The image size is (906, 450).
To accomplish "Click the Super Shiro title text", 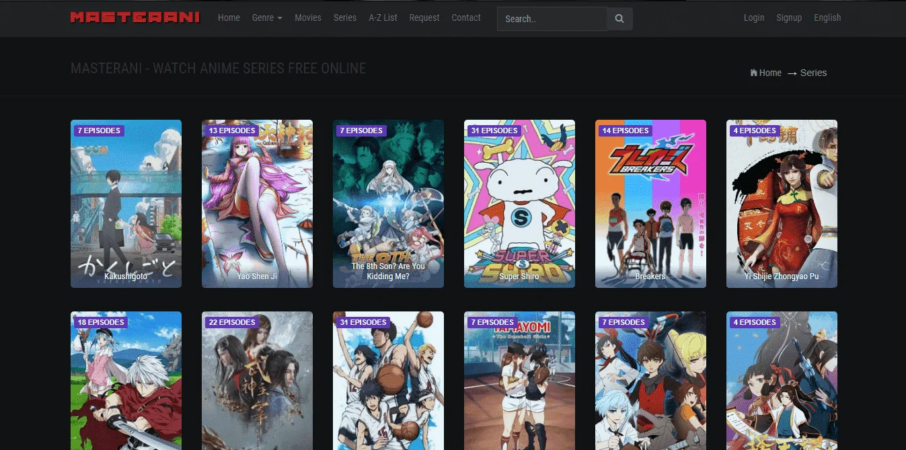I will click(519, 276).
